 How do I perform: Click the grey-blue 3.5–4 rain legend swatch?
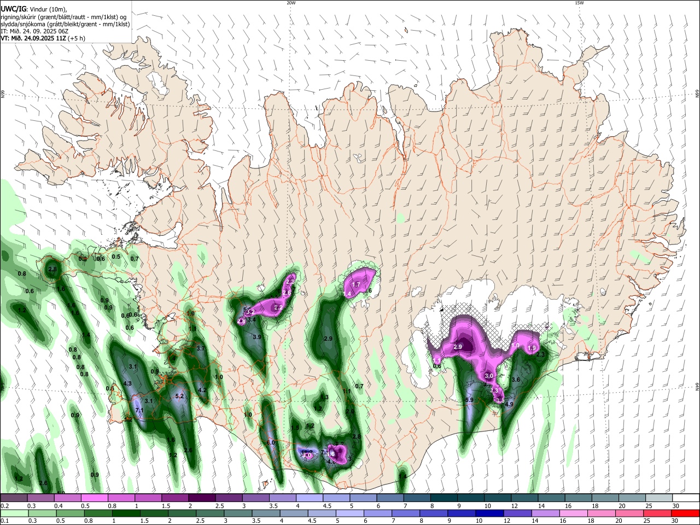266,513
